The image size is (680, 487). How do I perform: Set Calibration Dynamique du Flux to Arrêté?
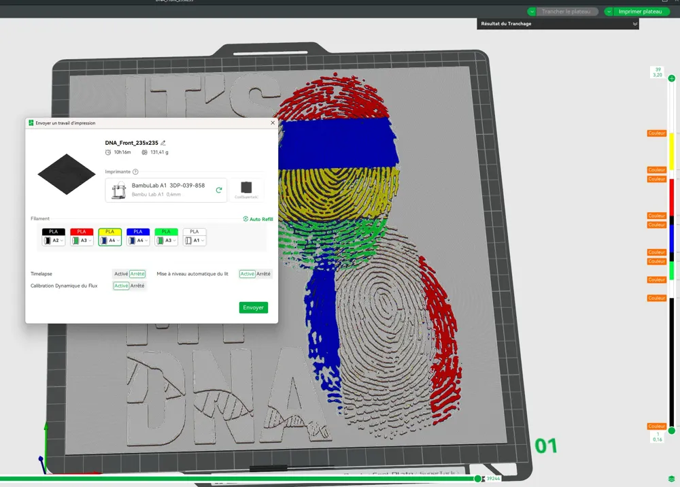(x=137, y=286)
